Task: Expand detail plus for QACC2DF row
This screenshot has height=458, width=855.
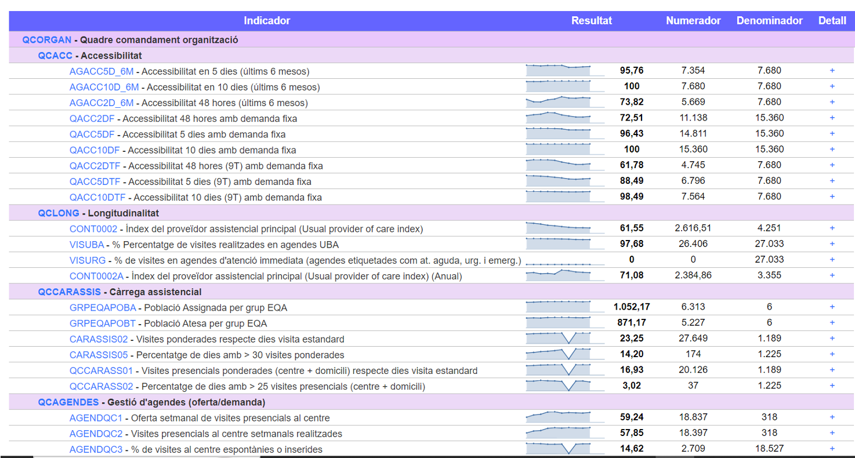Action: point(832,118)
